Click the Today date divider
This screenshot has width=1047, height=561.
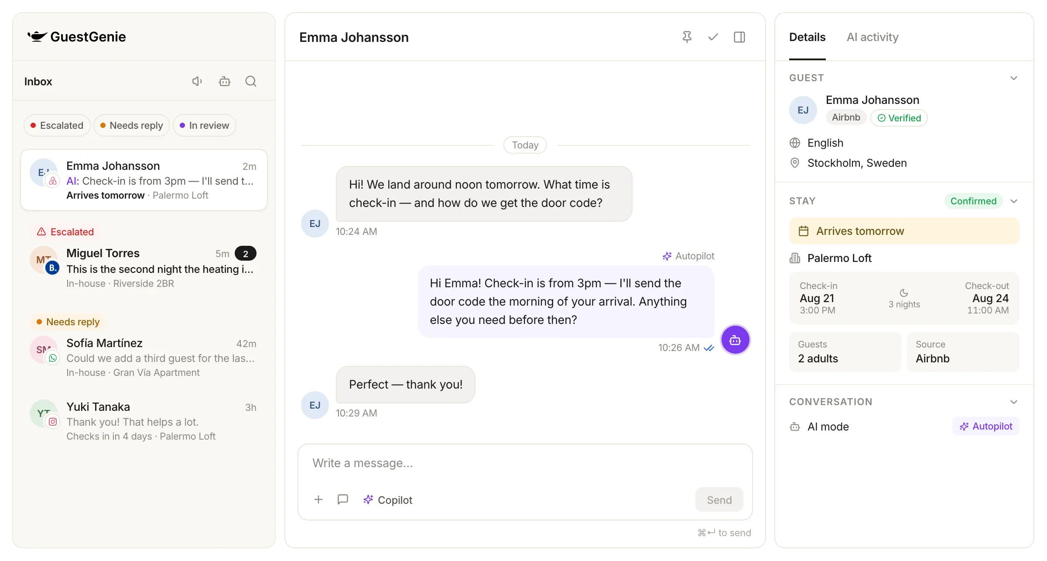[x=525, y=145]
